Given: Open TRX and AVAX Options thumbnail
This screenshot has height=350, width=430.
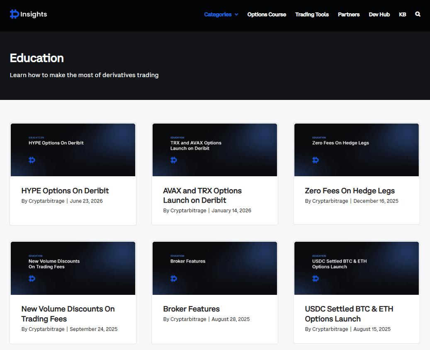Looking at the screenshot, I should 215,150.
